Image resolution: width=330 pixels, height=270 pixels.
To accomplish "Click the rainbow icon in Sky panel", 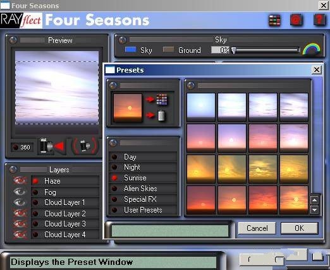I will tap(311, 49).
